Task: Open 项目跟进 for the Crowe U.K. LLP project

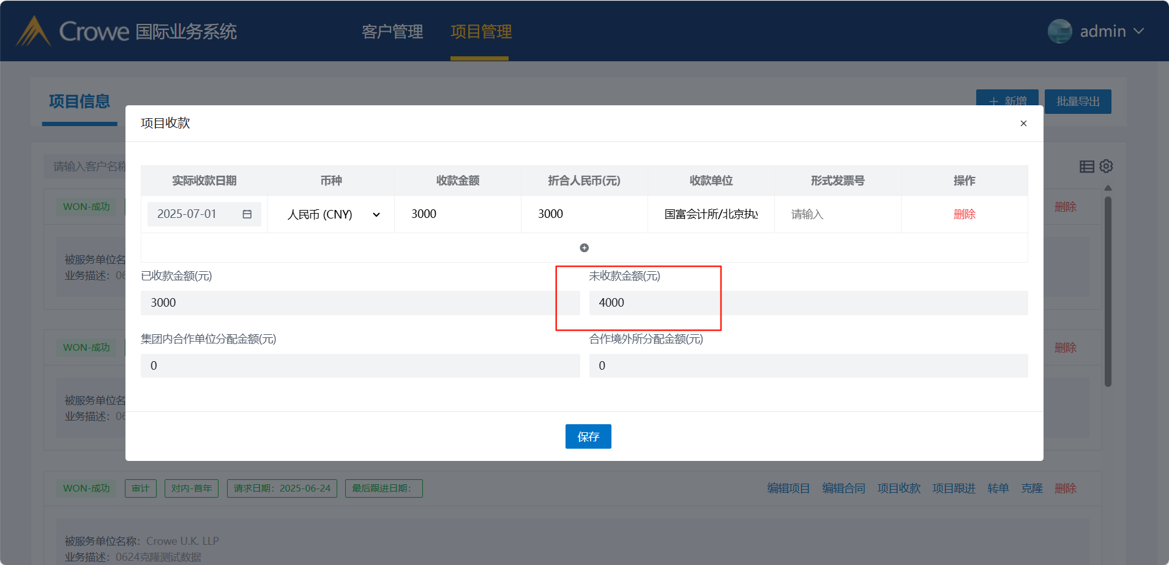Action: tap(954, 488)
